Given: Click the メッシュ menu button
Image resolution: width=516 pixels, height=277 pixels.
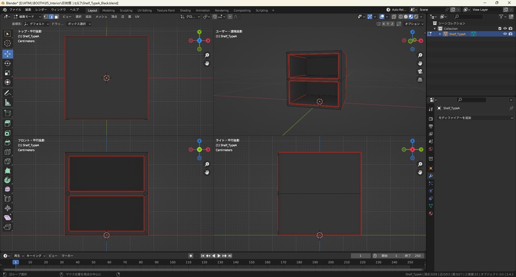Looking at the screenshot, I should point(101,17).
